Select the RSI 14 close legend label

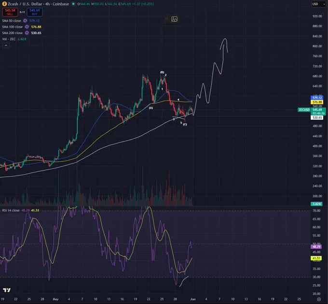coord(11,210)
